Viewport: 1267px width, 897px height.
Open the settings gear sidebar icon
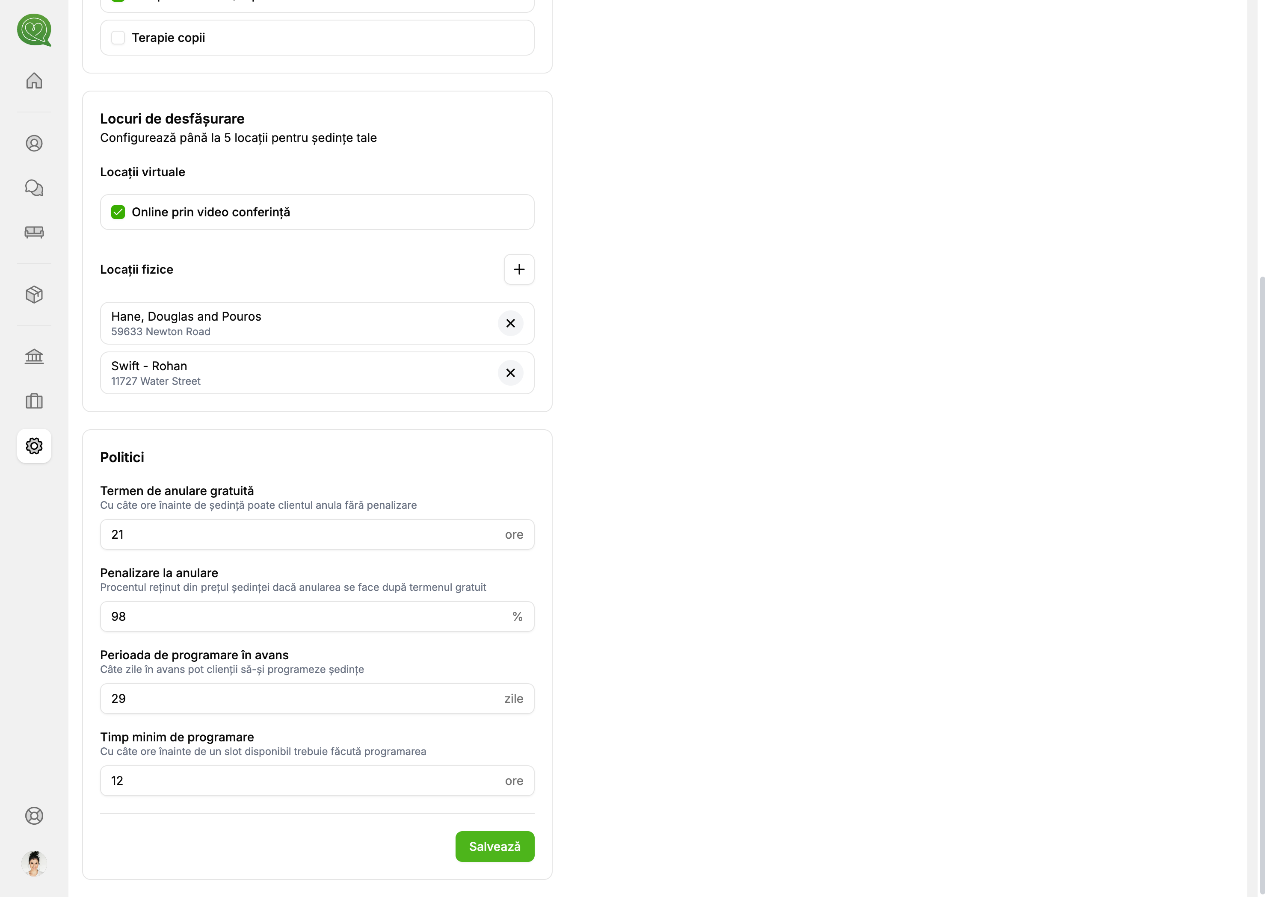pos(34,446)
